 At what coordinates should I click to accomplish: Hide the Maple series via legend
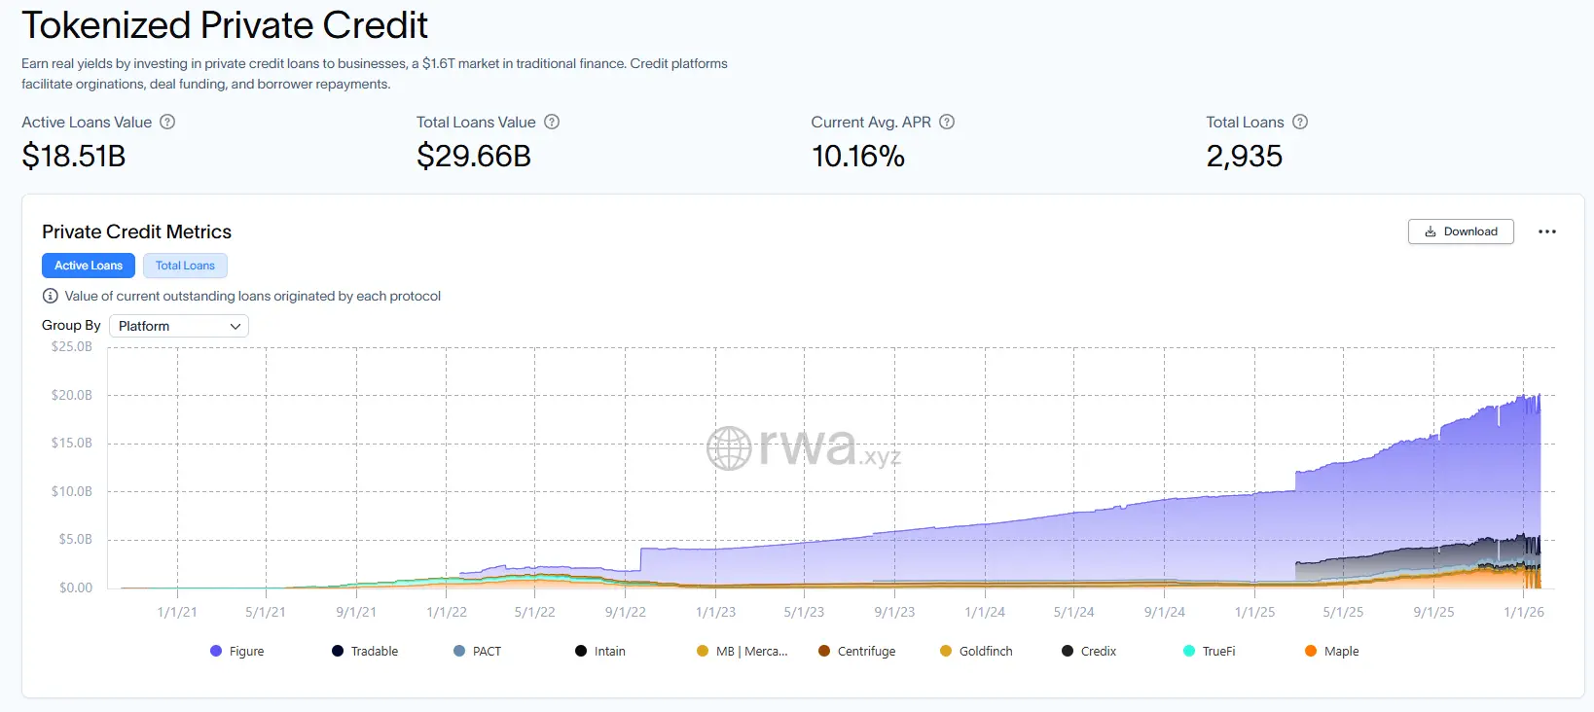coord(1332,652)
